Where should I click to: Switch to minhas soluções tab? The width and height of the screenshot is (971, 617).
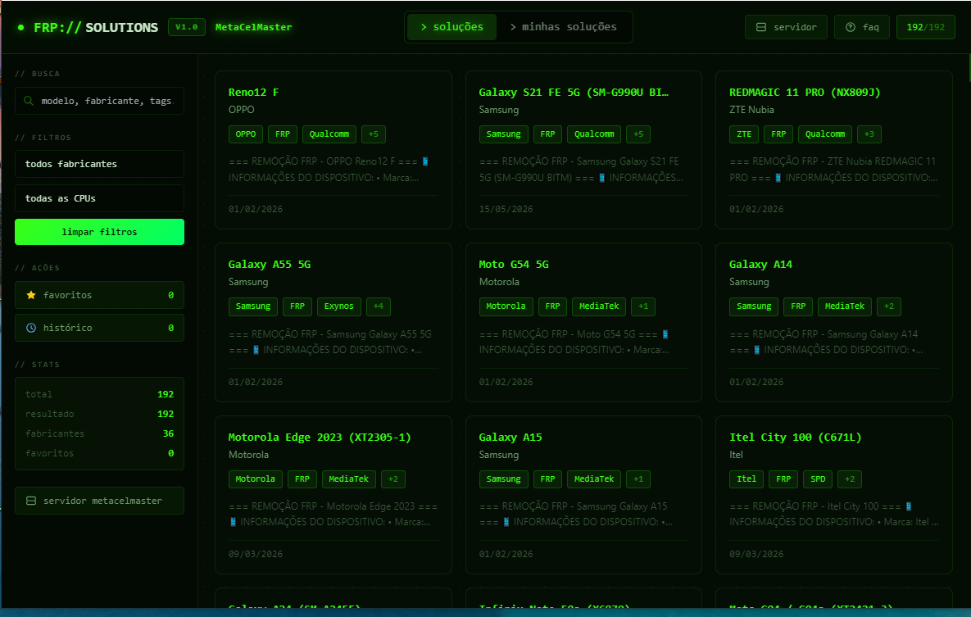pyautogui.click(x=563, y=27)
